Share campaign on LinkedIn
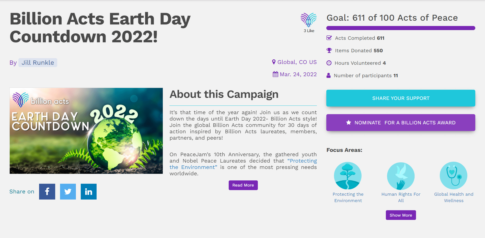 (x=89, y=192)
